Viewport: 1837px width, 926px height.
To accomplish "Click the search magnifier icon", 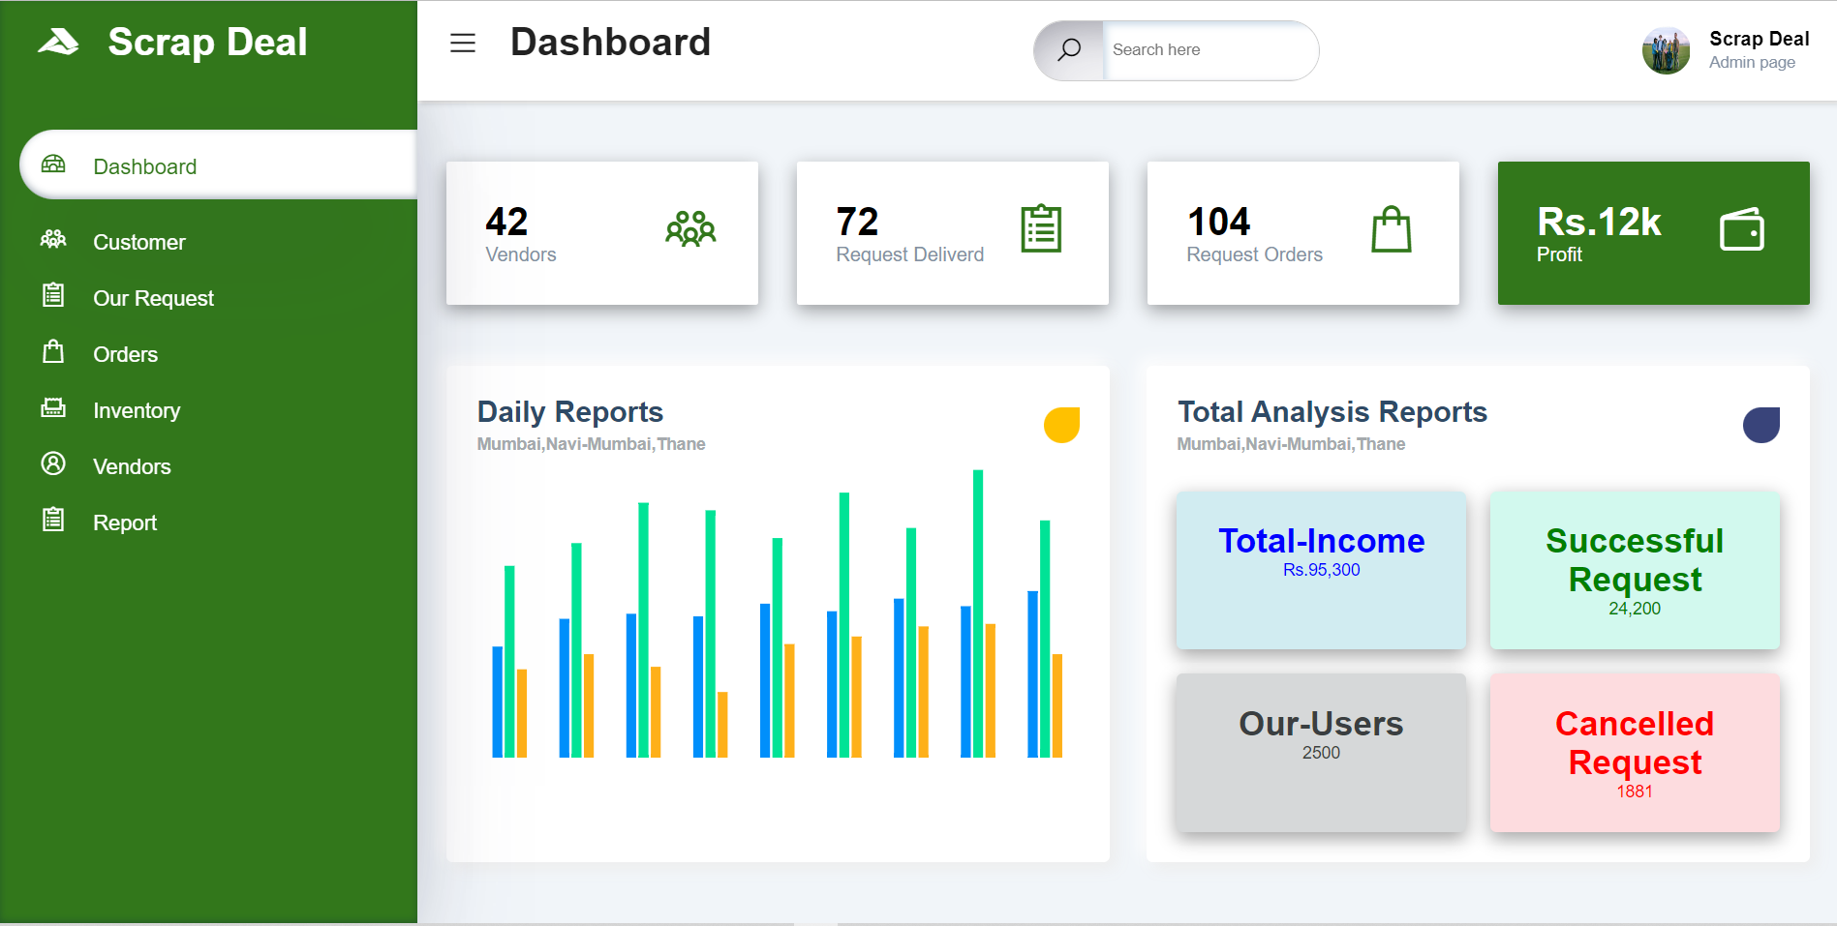I will pos(1069,50).
